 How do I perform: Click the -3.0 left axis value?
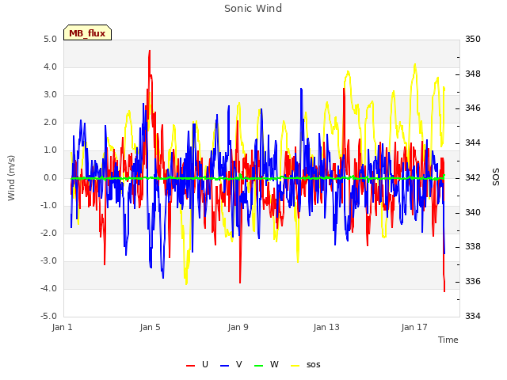point(48,260)
